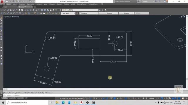
Task: Open the Express Tools ribbon tab
Action: tap(81, 4)
